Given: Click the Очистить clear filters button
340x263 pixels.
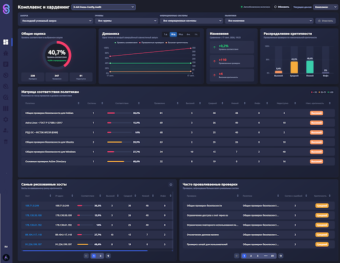Looking at the screenshot, I should click(325, 21).
